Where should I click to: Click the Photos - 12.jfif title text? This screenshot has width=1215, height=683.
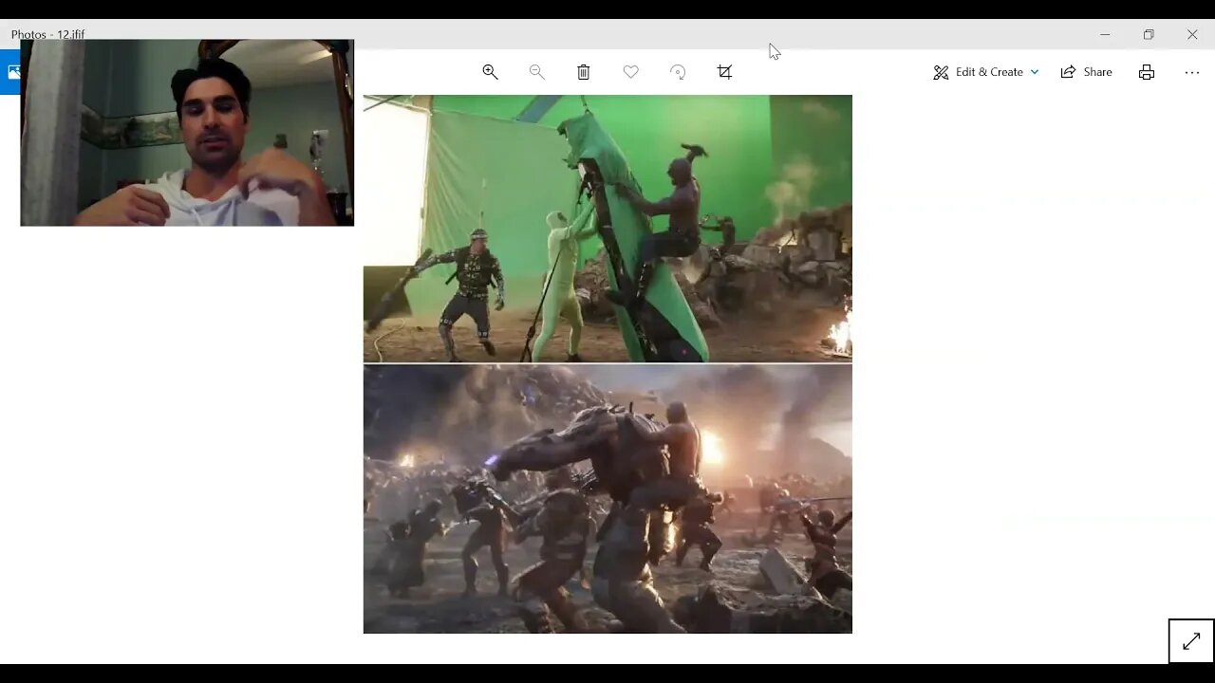pyautogui.click(x=48, y=34)
